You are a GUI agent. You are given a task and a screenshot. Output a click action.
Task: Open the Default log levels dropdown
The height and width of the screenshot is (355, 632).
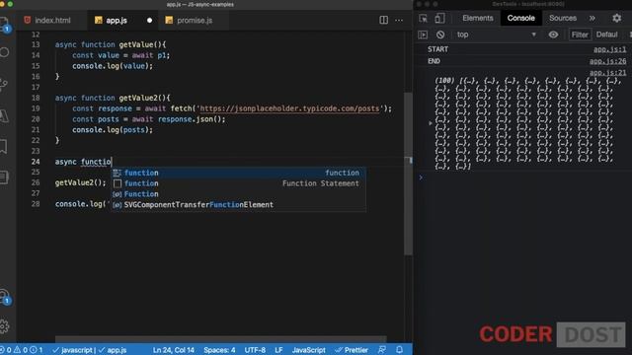607,35
